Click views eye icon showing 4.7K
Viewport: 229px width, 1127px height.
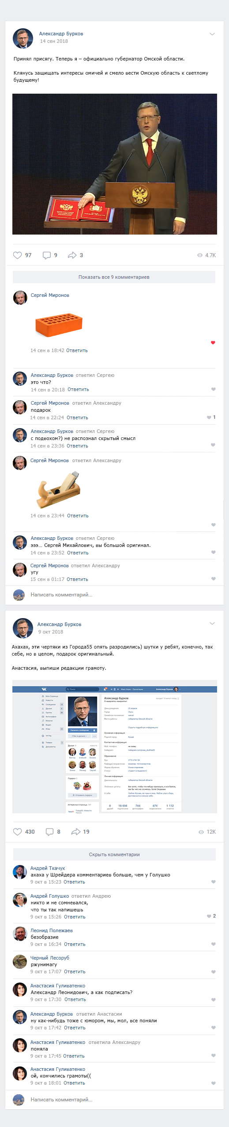pos(200,255)
